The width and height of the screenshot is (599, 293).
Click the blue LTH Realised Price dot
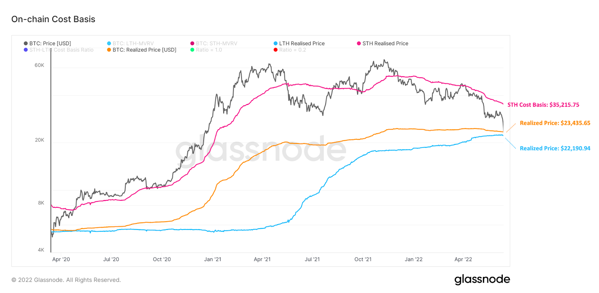(276, 43)
